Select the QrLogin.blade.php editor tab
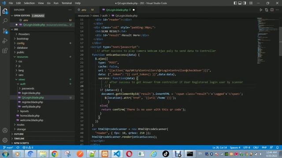The height and width of the screenshot is (158, 282). point(119,10)
